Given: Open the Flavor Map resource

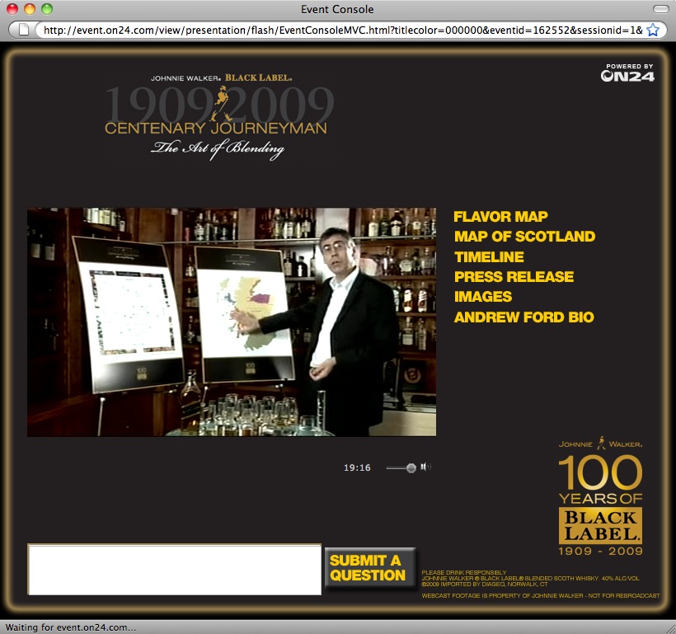Looking at the screenshot, I should tap(500, 217).
